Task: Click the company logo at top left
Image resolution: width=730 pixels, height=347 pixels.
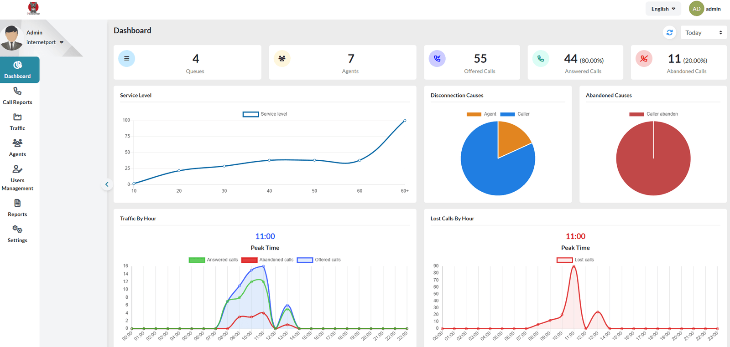Action: pyautogui.click(x=33, y=8)
